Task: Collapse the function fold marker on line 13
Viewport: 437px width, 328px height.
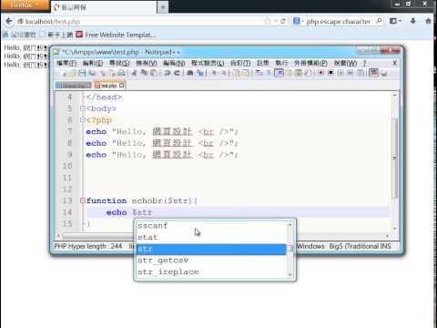Action: [83, 200]
